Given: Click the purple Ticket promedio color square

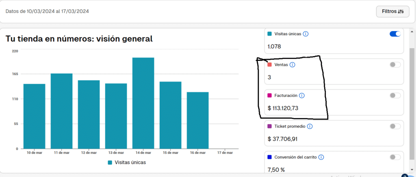Looking at the screenshot, I should coord(270,126).
